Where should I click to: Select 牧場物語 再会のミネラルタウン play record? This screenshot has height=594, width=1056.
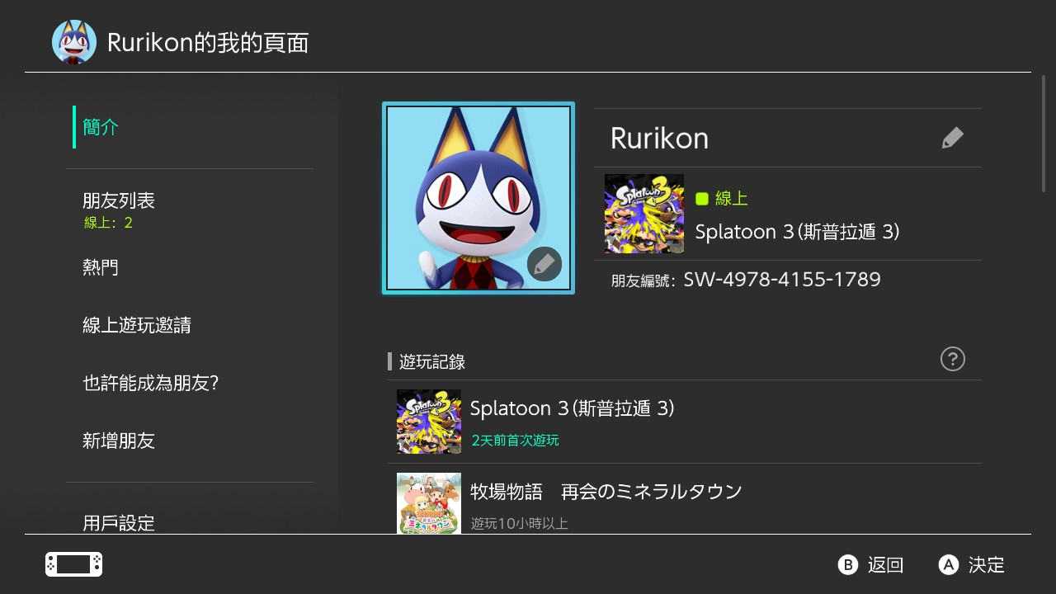[685, 499]
